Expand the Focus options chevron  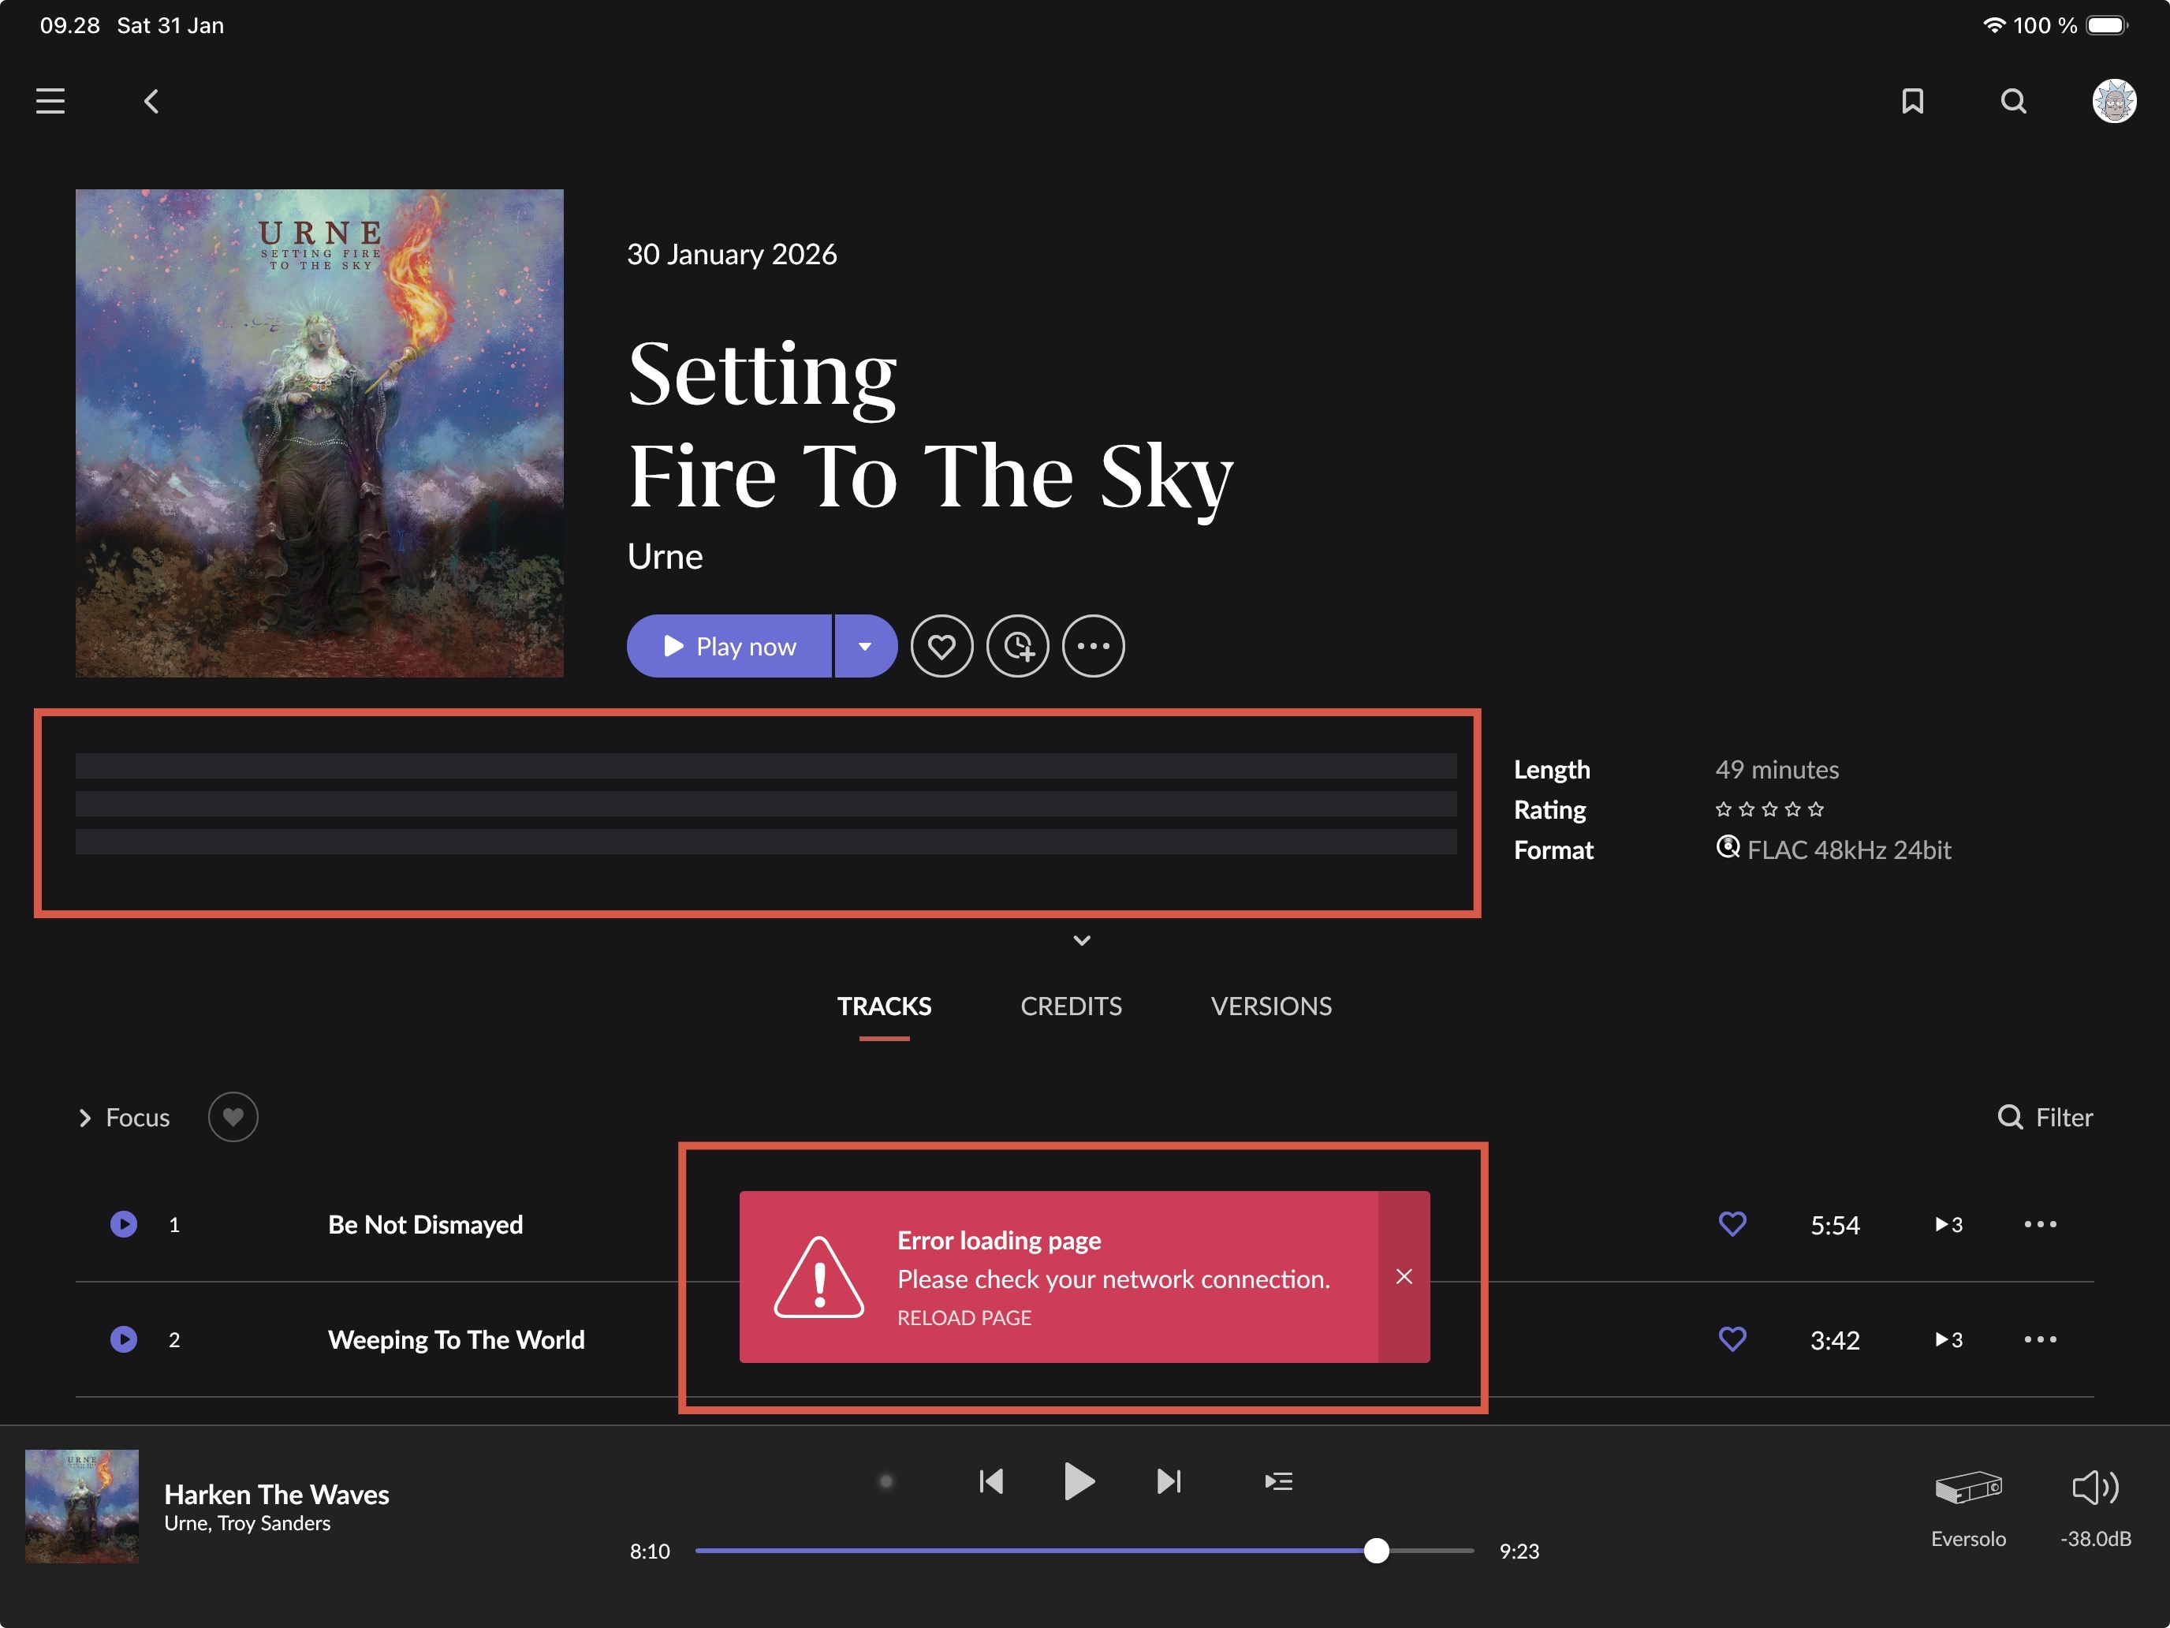(85, 1118)
